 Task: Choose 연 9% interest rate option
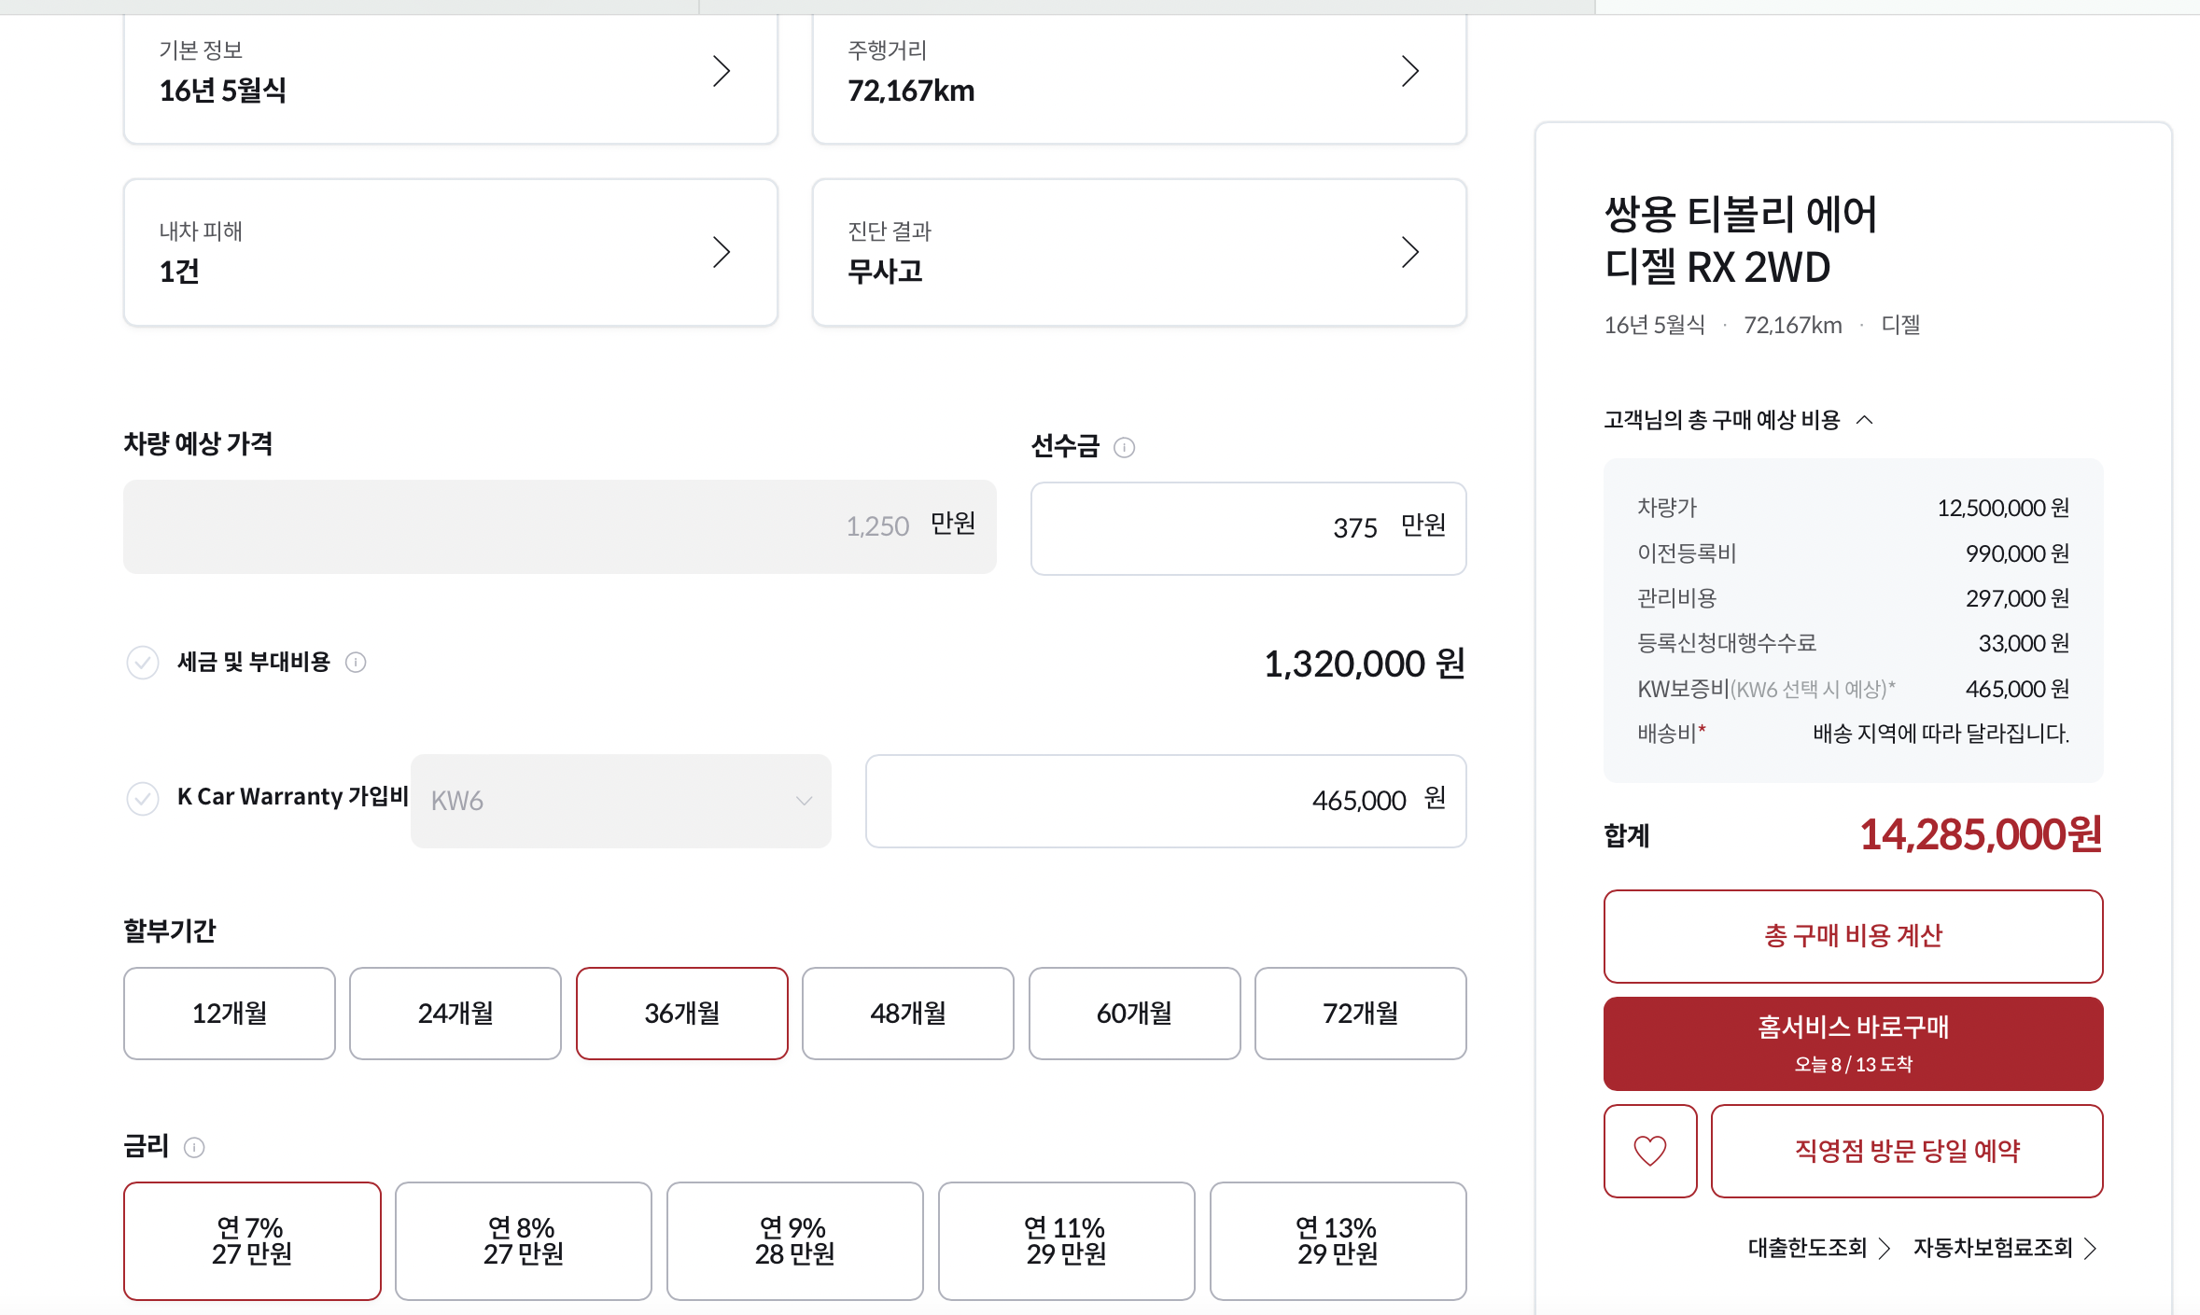pos(795,1241)
